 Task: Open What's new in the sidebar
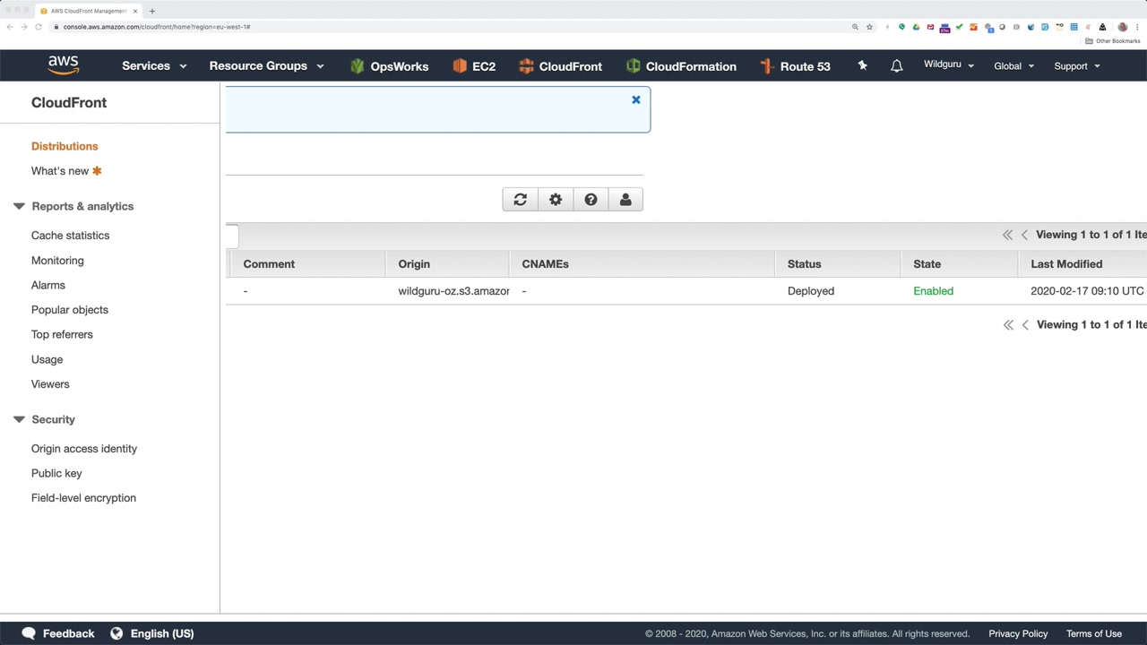click(60, 171)
